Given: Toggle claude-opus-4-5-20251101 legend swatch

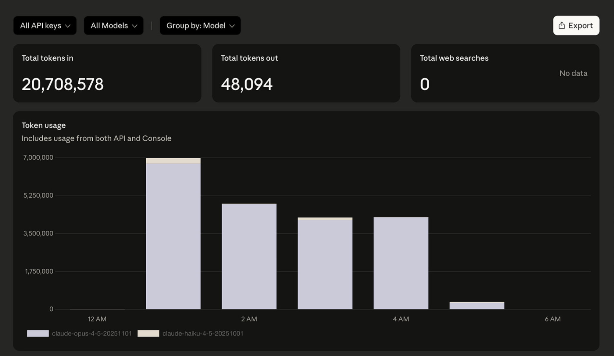Looking at the screenshot, I should 38,333.
